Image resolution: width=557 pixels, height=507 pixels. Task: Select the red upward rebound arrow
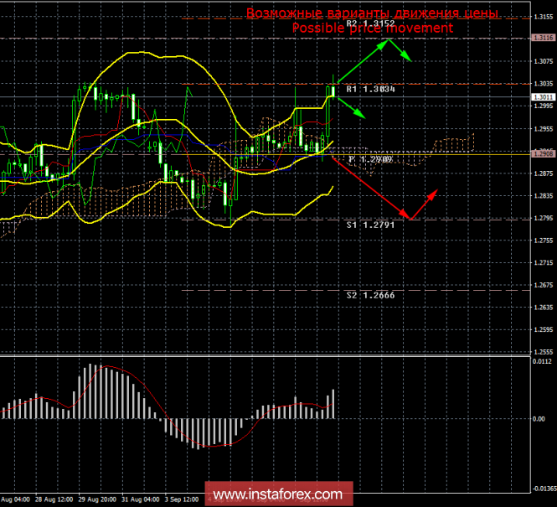coord(424,204)
